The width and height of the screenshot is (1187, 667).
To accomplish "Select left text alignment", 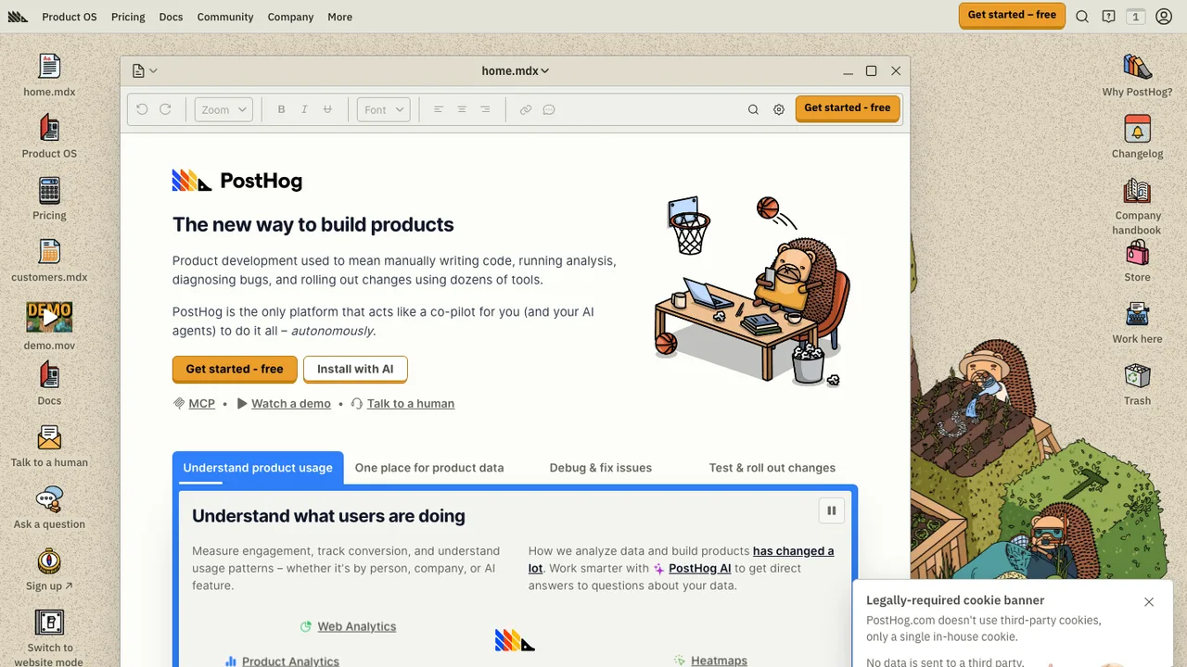I will click(439, 109).
